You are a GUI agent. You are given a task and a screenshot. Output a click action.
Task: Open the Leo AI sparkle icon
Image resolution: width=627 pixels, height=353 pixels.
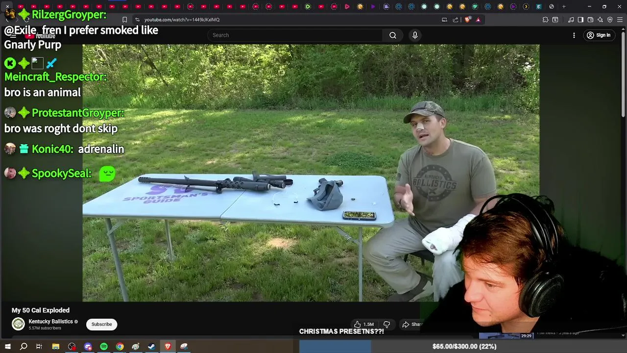point(600,20)
